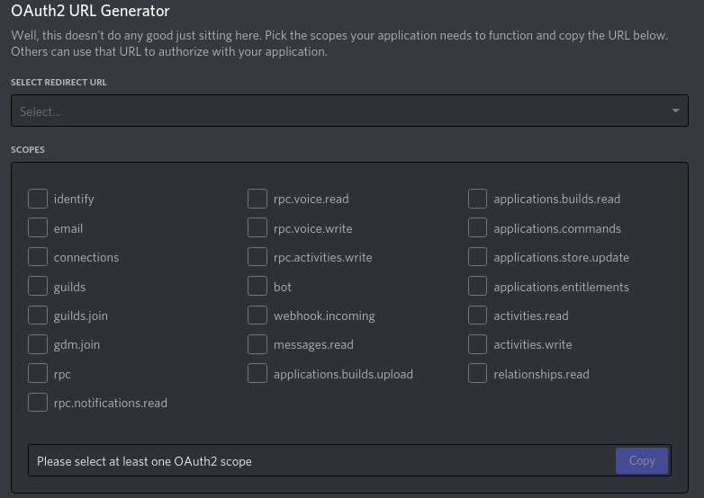Screen dimensions: 704x498
Task: Check the identify scope checkbox
Action: click(38, 199)
